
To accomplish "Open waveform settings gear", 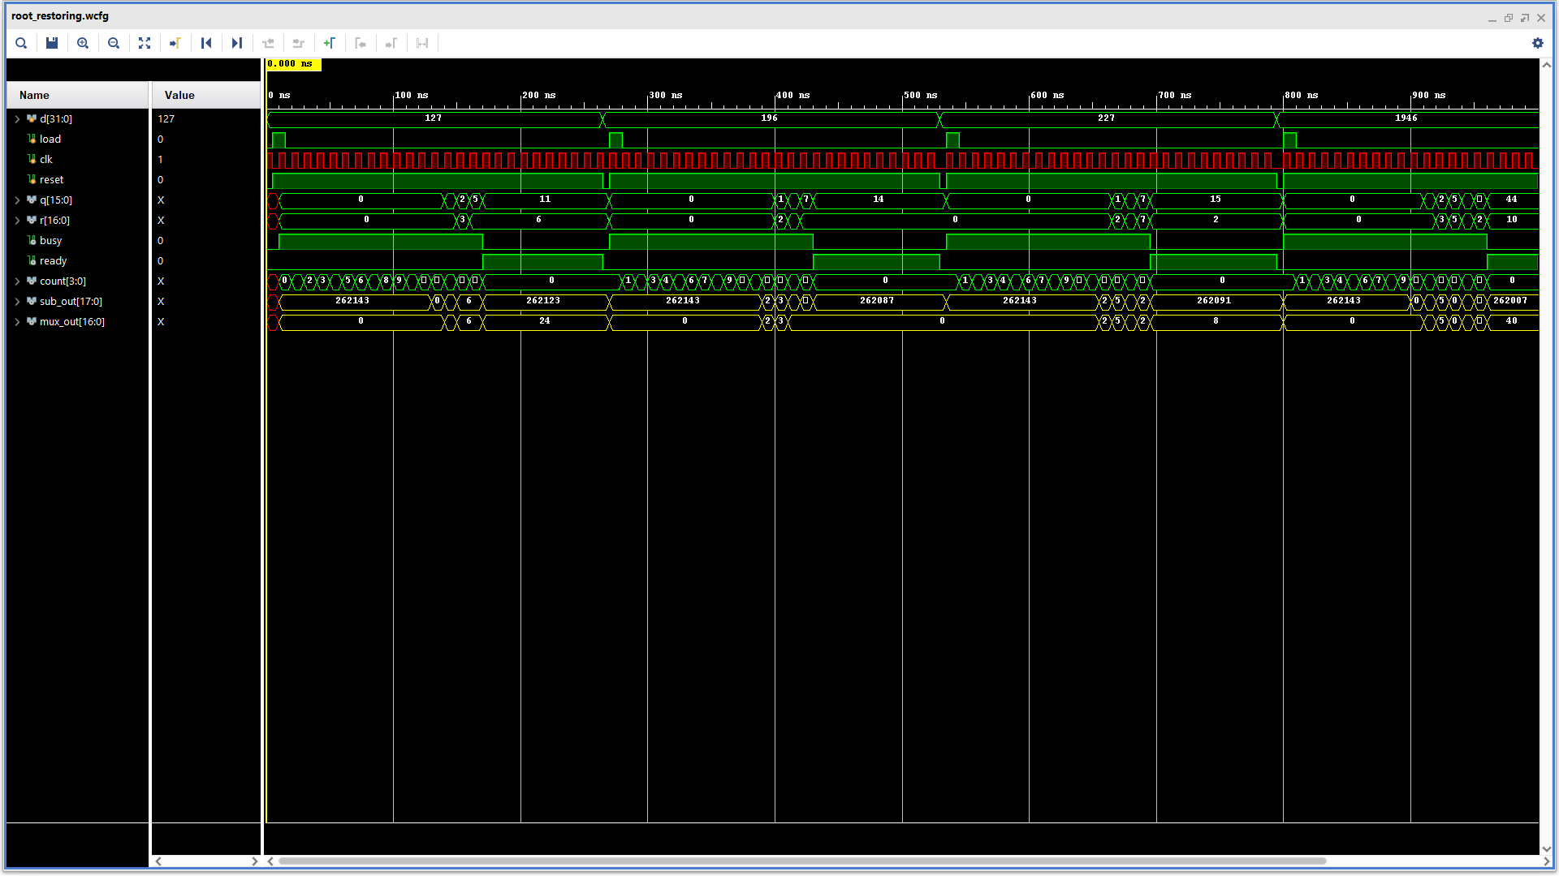I will pos(1537,43).
